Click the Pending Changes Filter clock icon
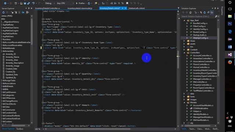This screenshot has height=132, width=235. [196, 12]
